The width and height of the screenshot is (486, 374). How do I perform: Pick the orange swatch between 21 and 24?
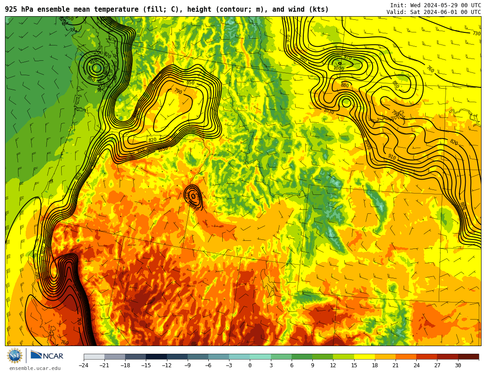tap(406, 356)
